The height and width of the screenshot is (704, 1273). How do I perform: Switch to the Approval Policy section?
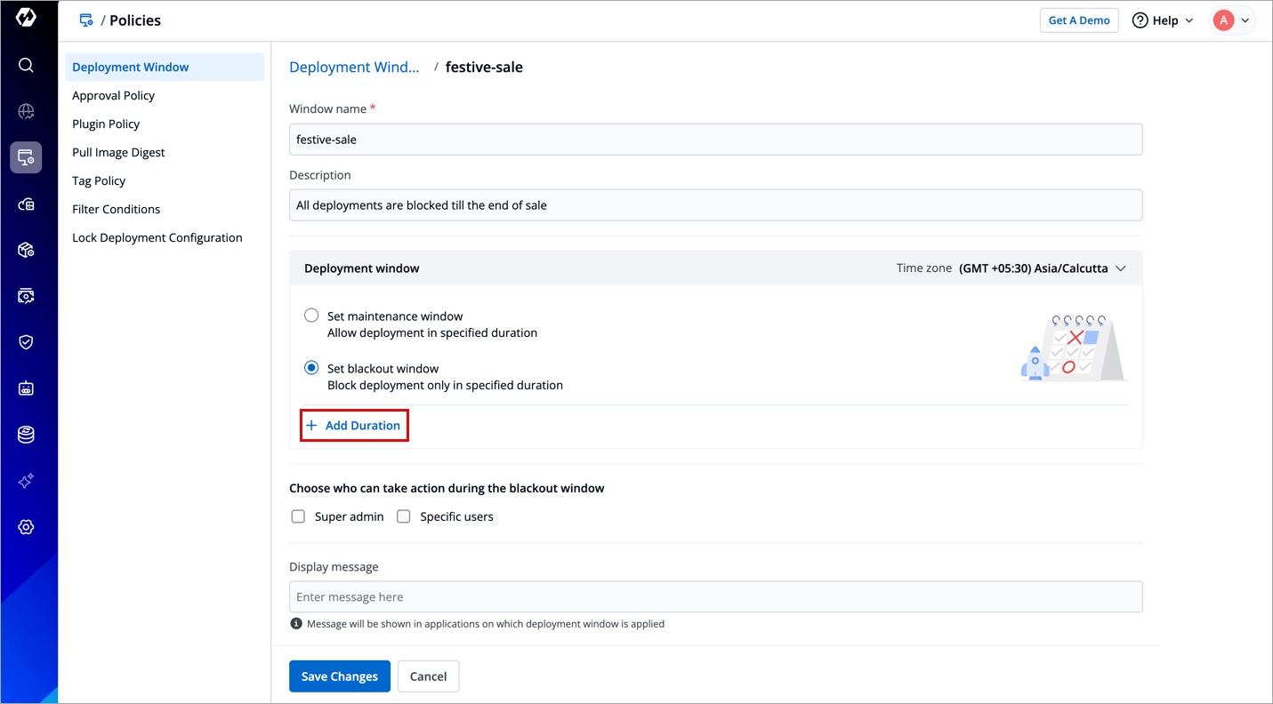click(114, 95)
